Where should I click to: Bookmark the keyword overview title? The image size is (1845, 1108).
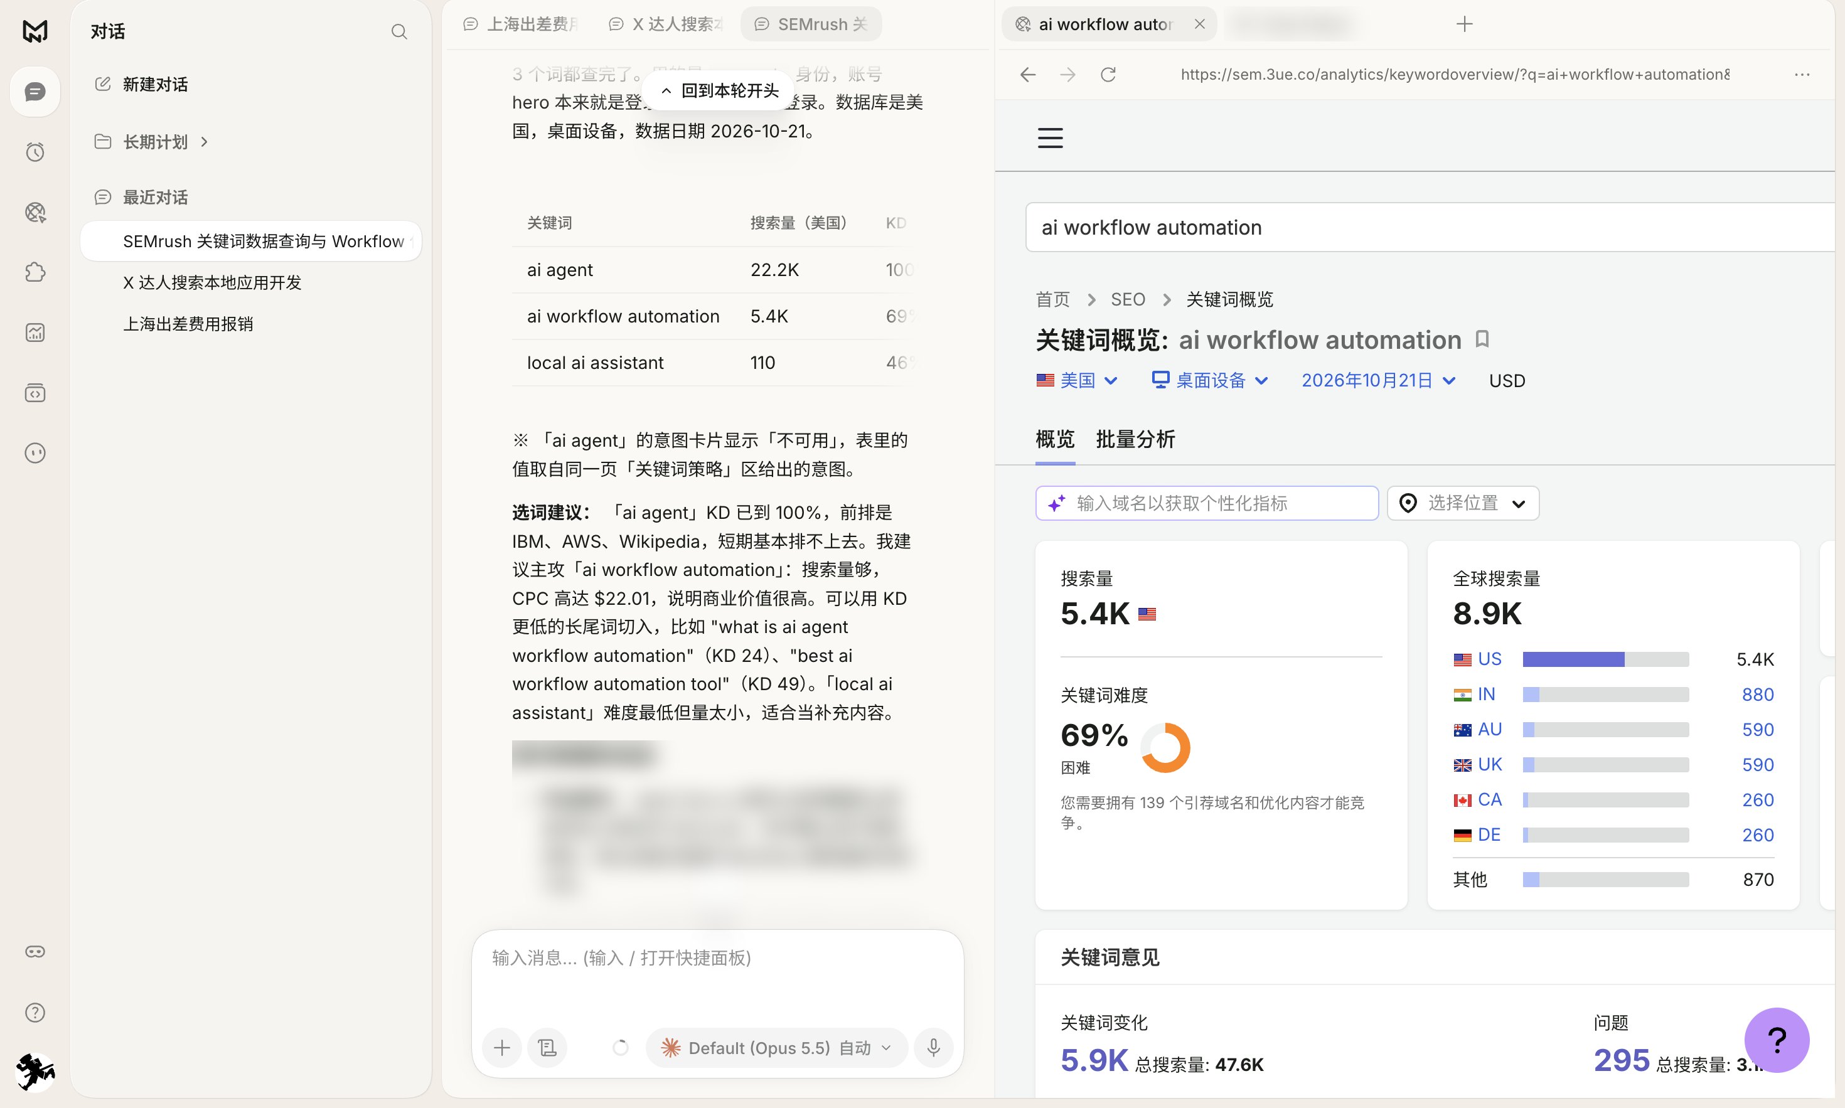click(x=1483, y=339)
